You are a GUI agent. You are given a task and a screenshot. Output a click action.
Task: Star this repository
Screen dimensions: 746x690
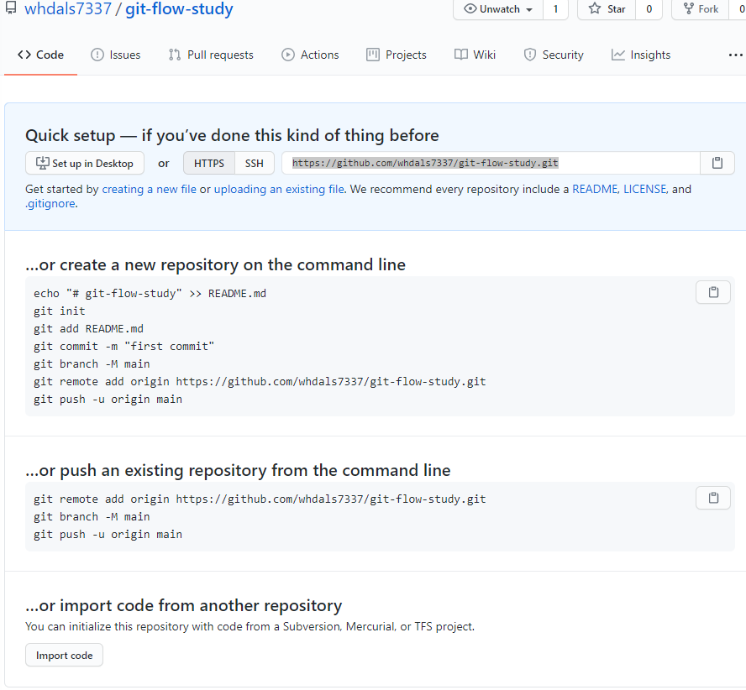[607, 9]
